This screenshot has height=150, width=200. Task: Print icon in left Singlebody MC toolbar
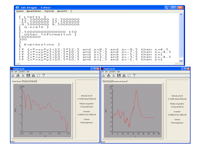pos(33,76)
